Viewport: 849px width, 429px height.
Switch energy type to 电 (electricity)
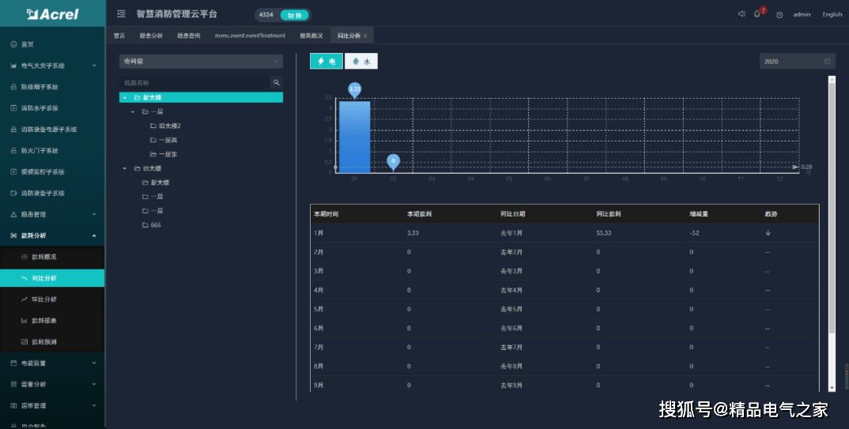(x=326, y=61)
